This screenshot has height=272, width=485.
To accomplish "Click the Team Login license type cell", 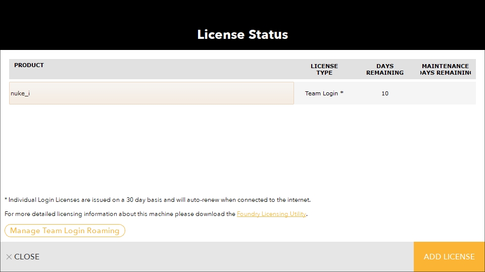I will [x=324, y=93].
